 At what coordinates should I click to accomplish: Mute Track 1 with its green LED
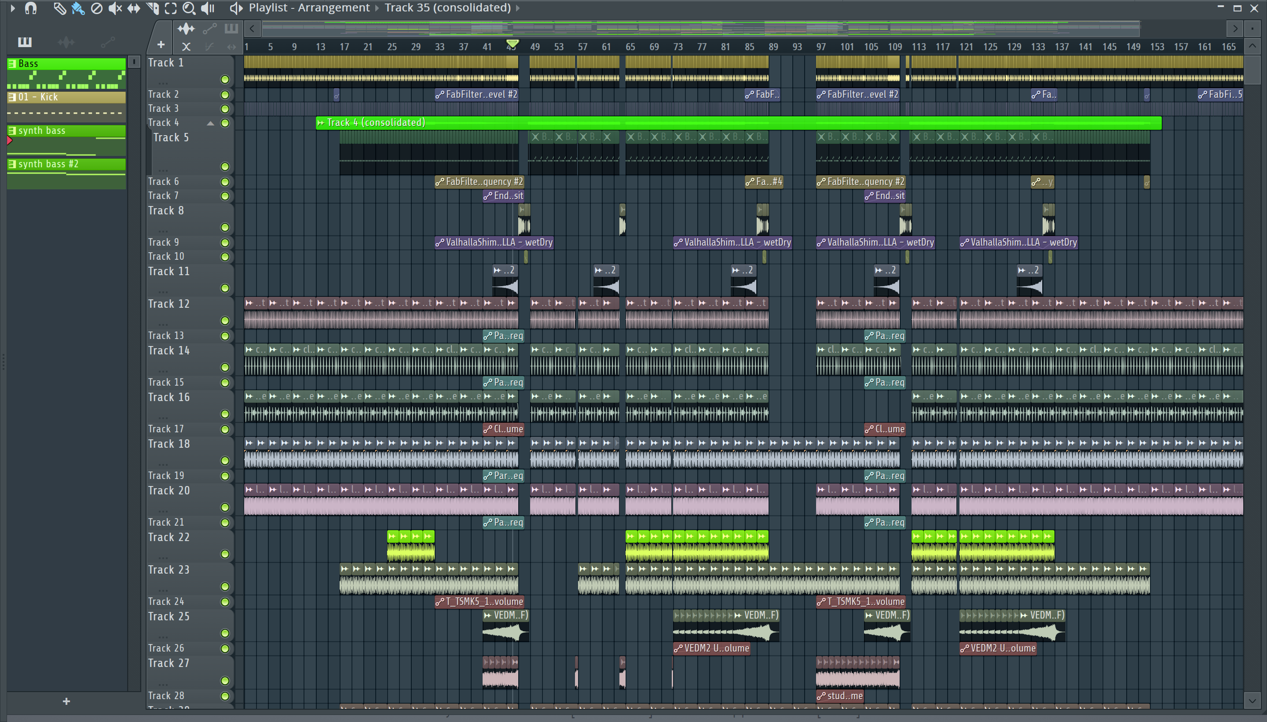tap(225, 79)
